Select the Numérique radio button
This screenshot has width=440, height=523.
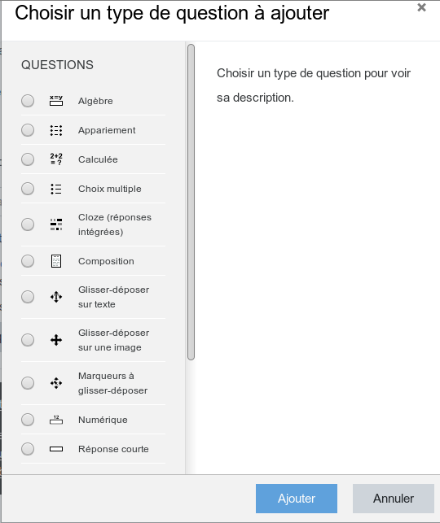(28, 420)
